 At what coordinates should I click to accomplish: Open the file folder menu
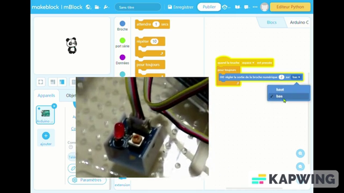pos(97,7)
